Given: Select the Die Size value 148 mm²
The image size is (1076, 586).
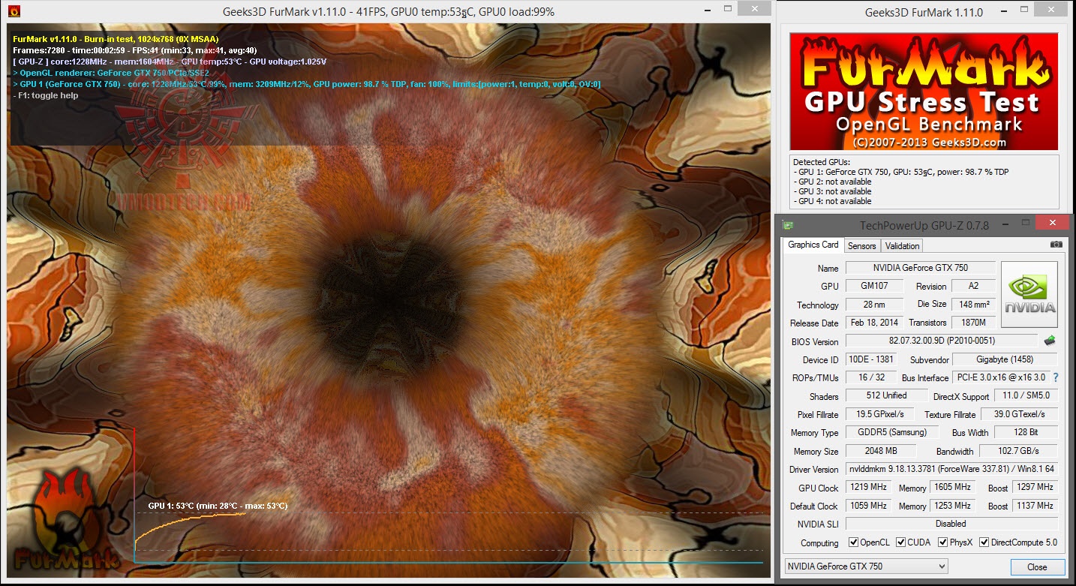Looking at the screenshot, I should (x=973, y=304).
